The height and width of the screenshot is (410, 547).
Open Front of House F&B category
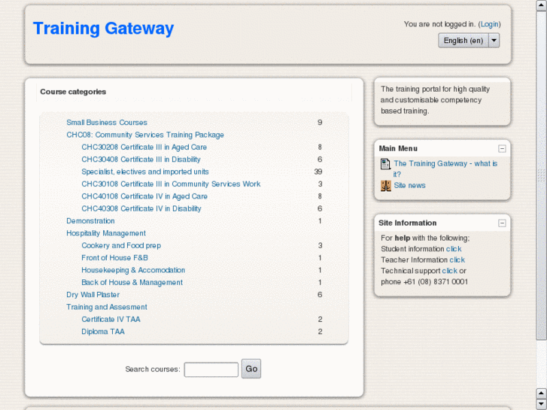(x=115, y=258)
